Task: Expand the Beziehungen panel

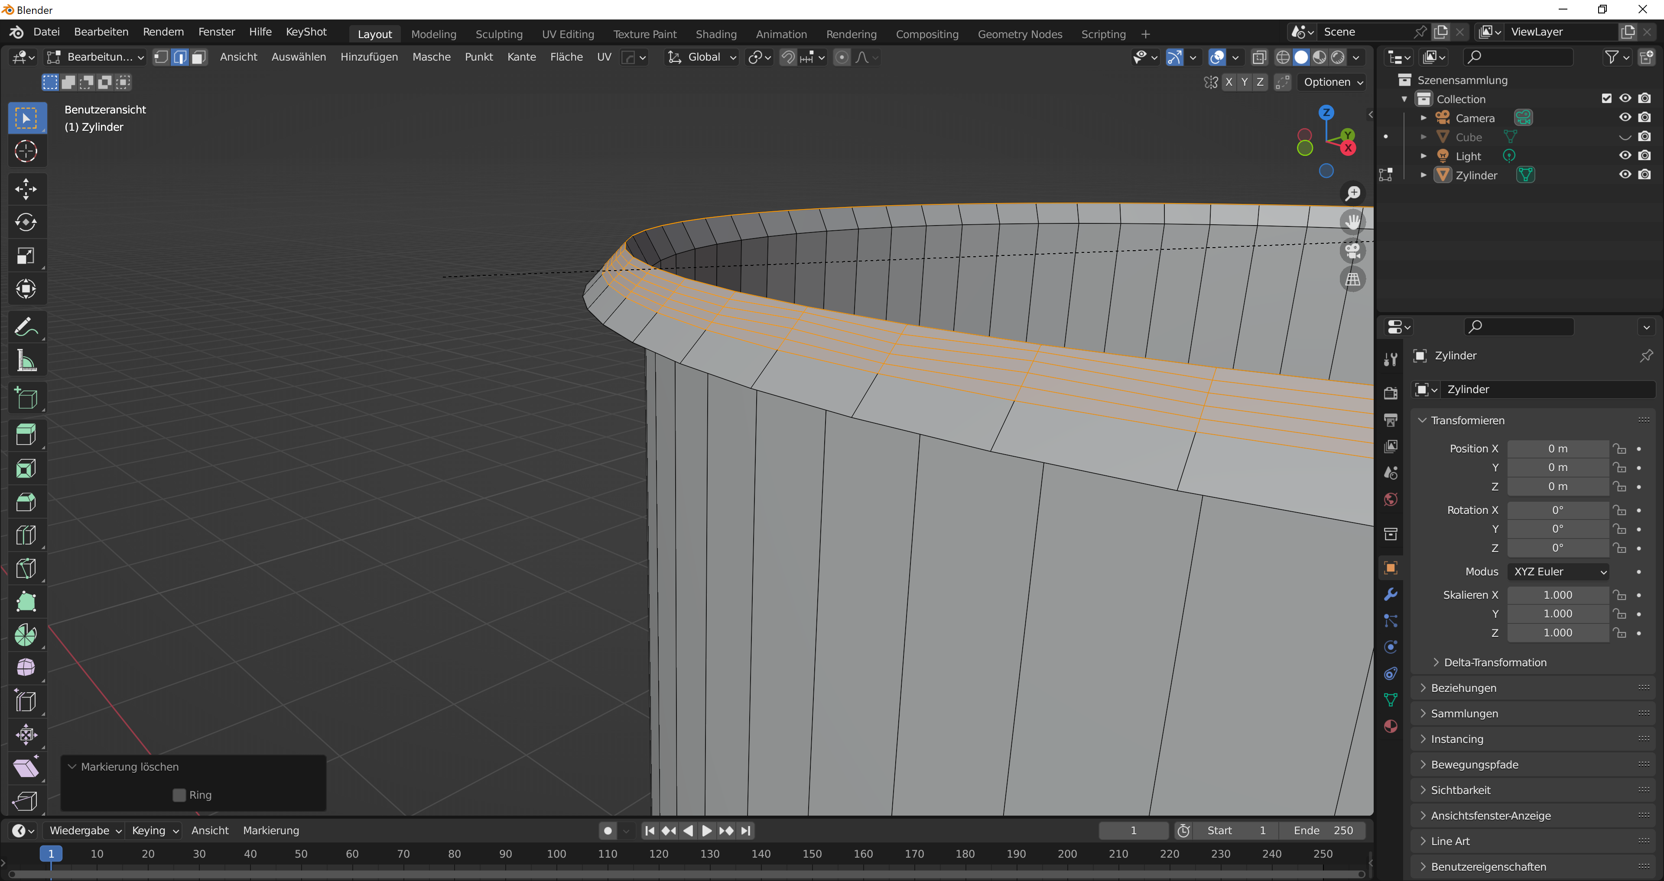Action: point(1464,688)
